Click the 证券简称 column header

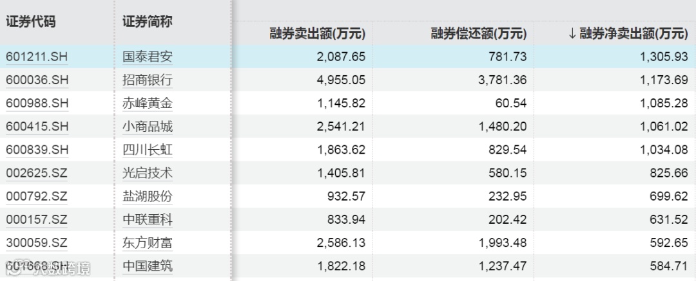click(x=148, y=22)
